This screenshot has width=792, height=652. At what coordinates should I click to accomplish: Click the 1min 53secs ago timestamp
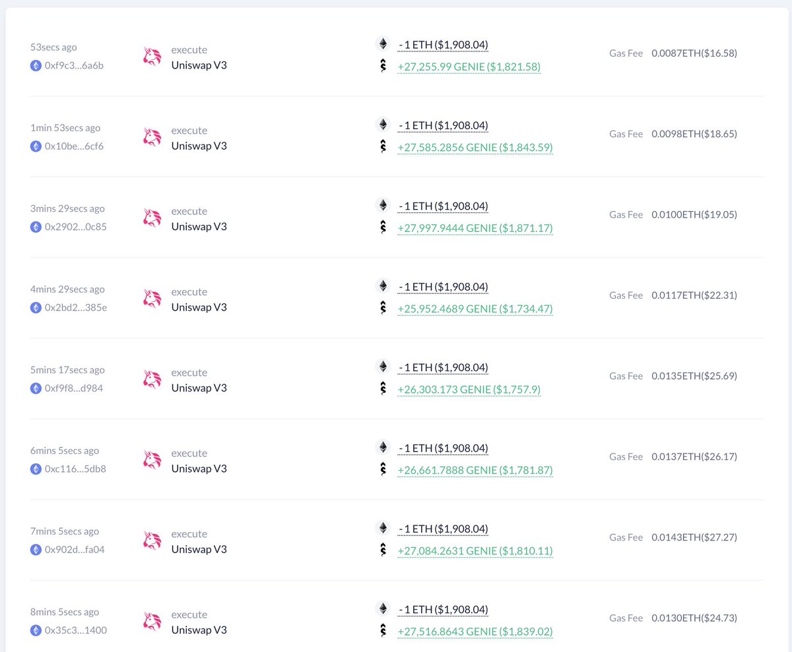[x=65, y=128]
